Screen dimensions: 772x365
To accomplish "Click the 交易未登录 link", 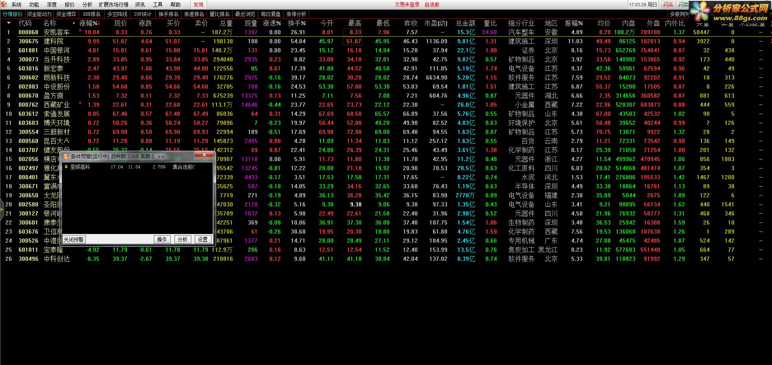I will [x=407, y=5].
